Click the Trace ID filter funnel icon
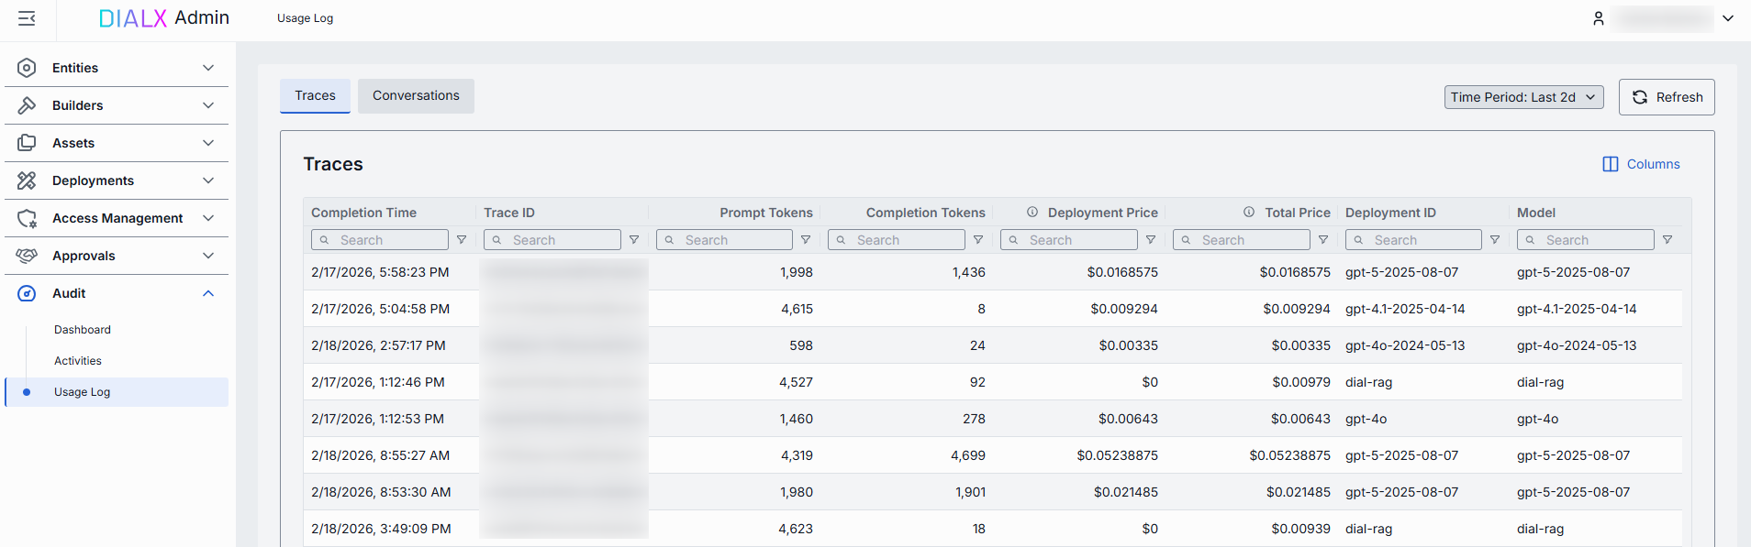 [634, 240]
